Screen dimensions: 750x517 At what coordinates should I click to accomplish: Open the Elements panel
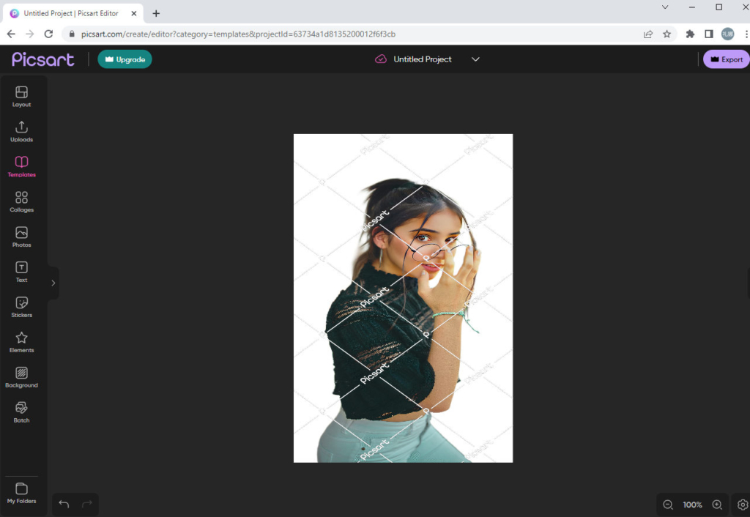click(21, 342)
